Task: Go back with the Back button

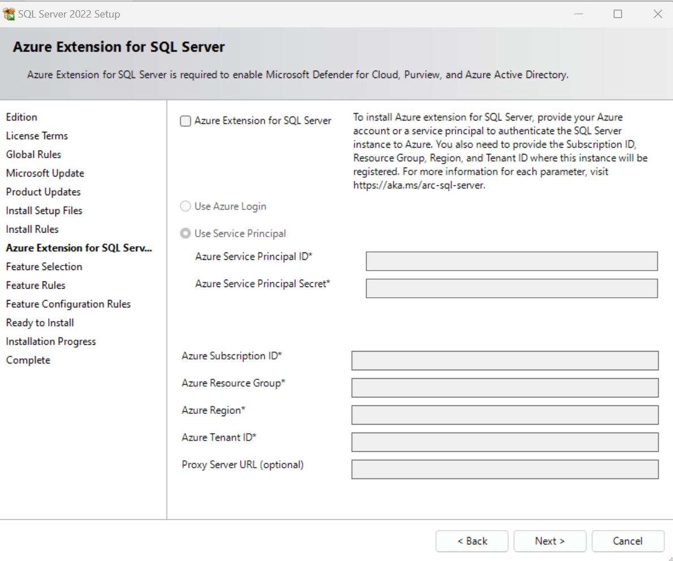Action: click(471, 541)
